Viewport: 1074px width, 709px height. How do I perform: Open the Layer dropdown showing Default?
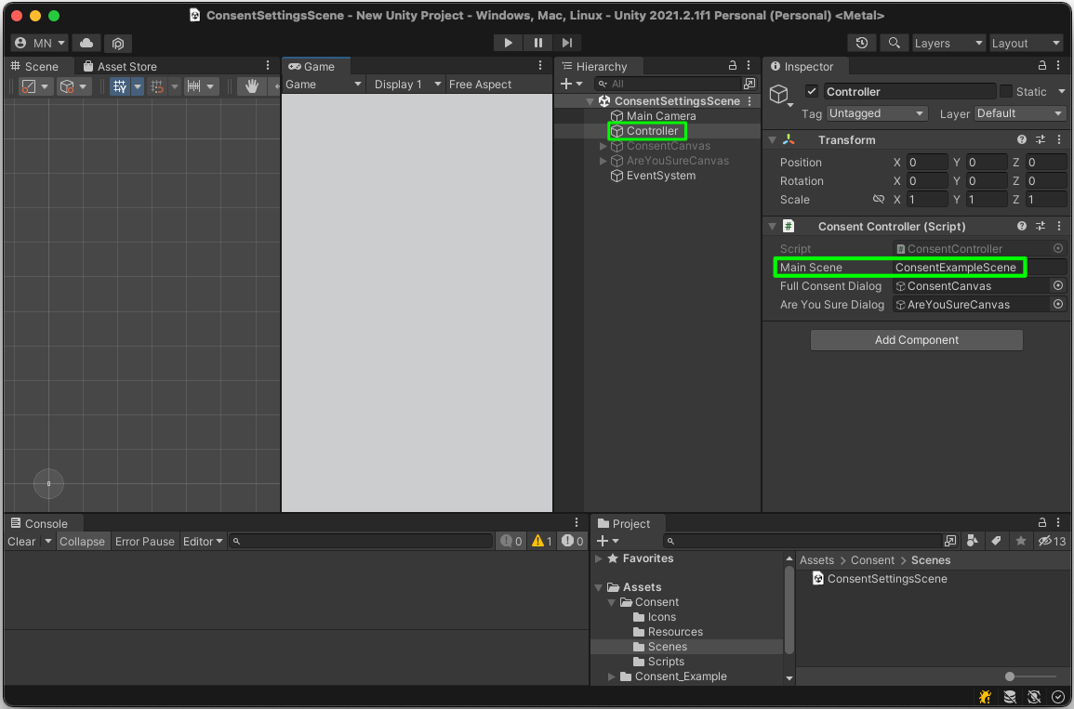[x=1019, y=113]
